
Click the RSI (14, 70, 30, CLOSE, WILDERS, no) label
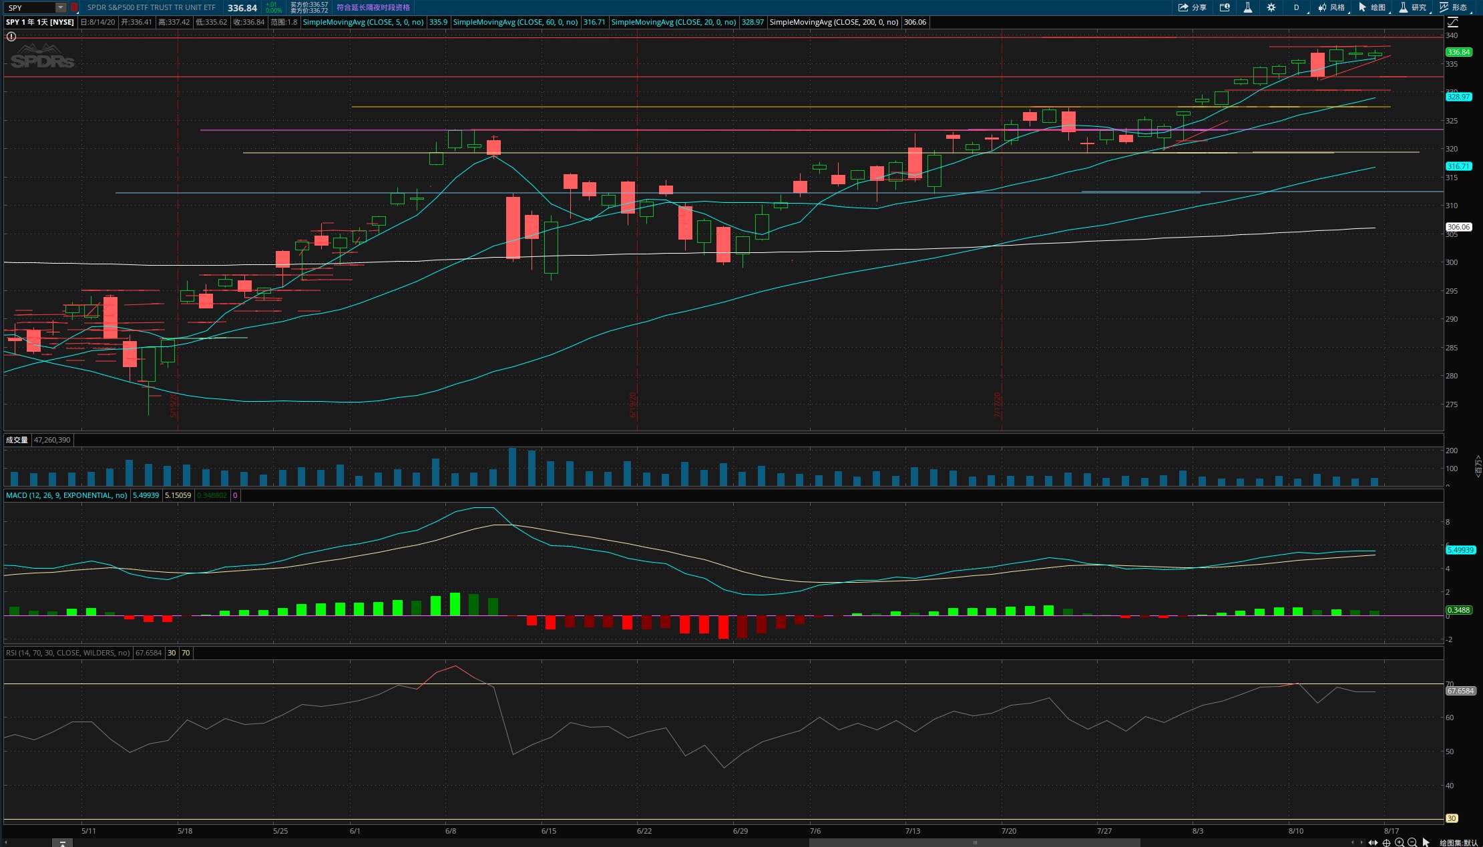[x=68, y=653]
